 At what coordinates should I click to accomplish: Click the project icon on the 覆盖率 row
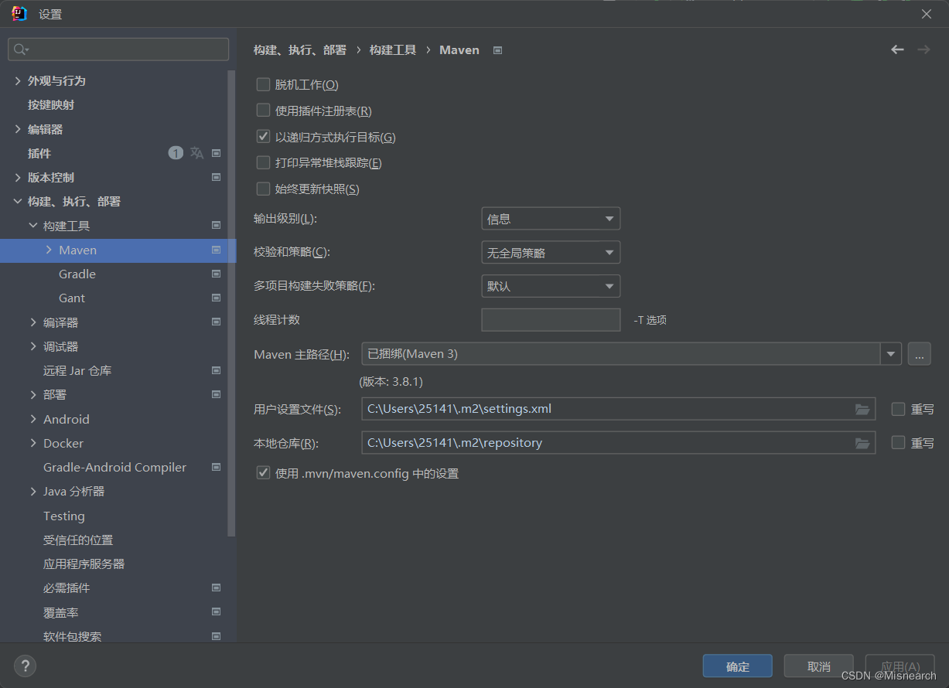coord(217,612)
